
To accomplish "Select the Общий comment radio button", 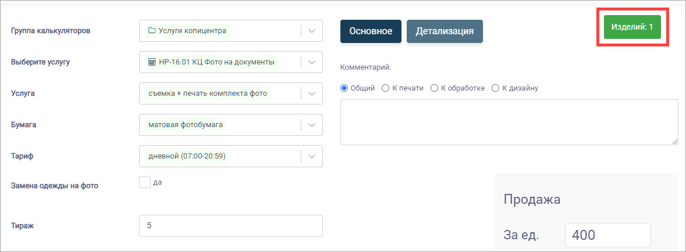I will (x=344, y=88).
